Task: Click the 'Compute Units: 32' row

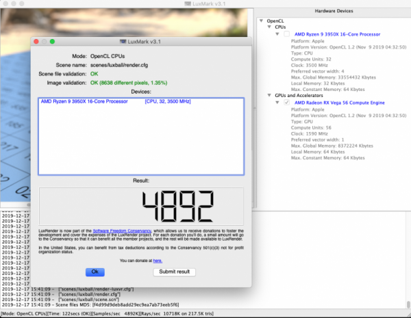Action: [311, 59]
